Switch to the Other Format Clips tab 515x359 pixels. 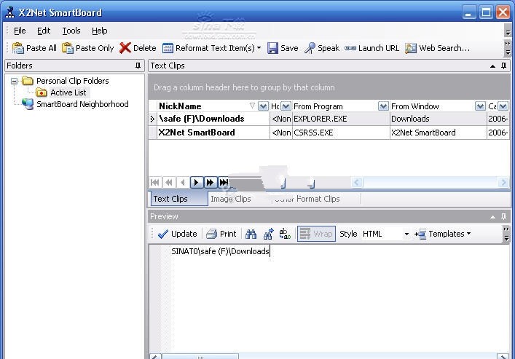point(307,199)
